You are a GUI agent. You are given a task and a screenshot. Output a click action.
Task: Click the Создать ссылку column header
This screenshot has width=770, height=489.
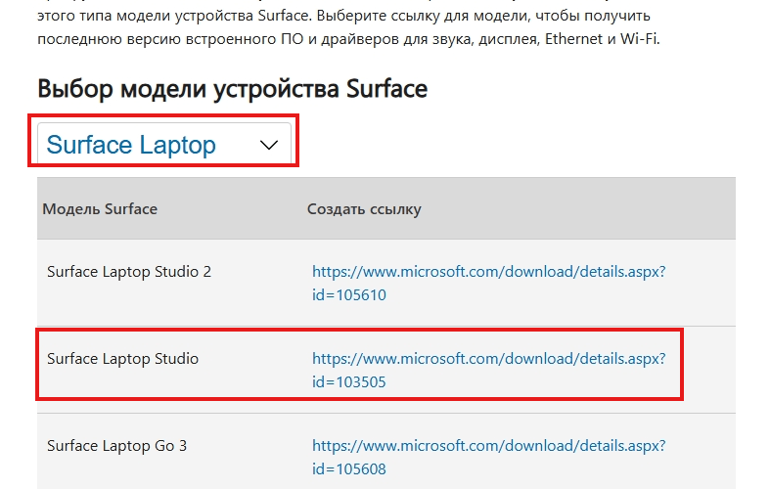click(x=364, y=208)
